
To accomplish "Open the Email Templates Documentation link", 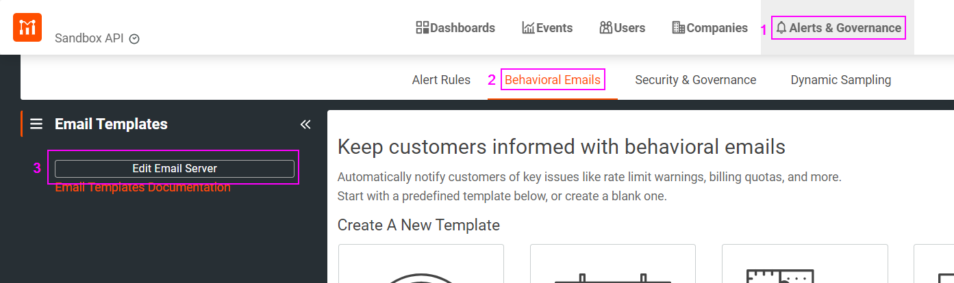I will pos(142,187).
